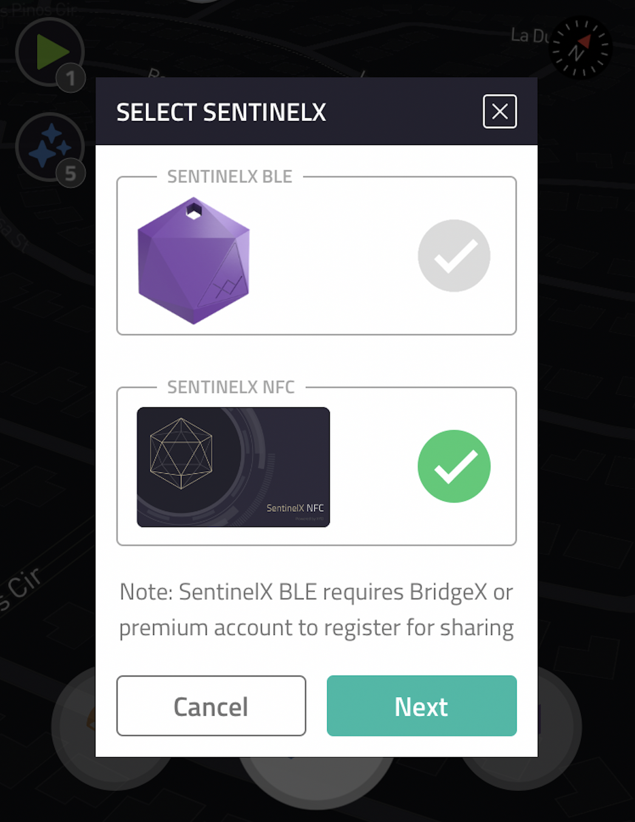Tap the green checkmark circle for SentinelX NFC
This screenshot has width=635, height=822.
(454, 466)
